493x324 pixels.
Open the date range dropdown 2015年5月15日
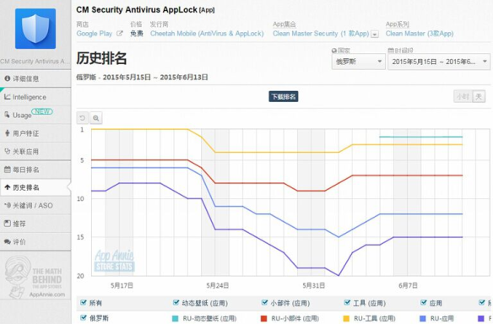pos(439,62)
